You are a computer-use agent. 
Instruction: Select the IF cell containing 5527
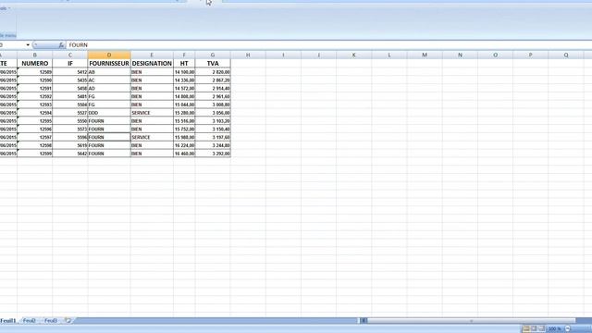(x=70, y=113)
